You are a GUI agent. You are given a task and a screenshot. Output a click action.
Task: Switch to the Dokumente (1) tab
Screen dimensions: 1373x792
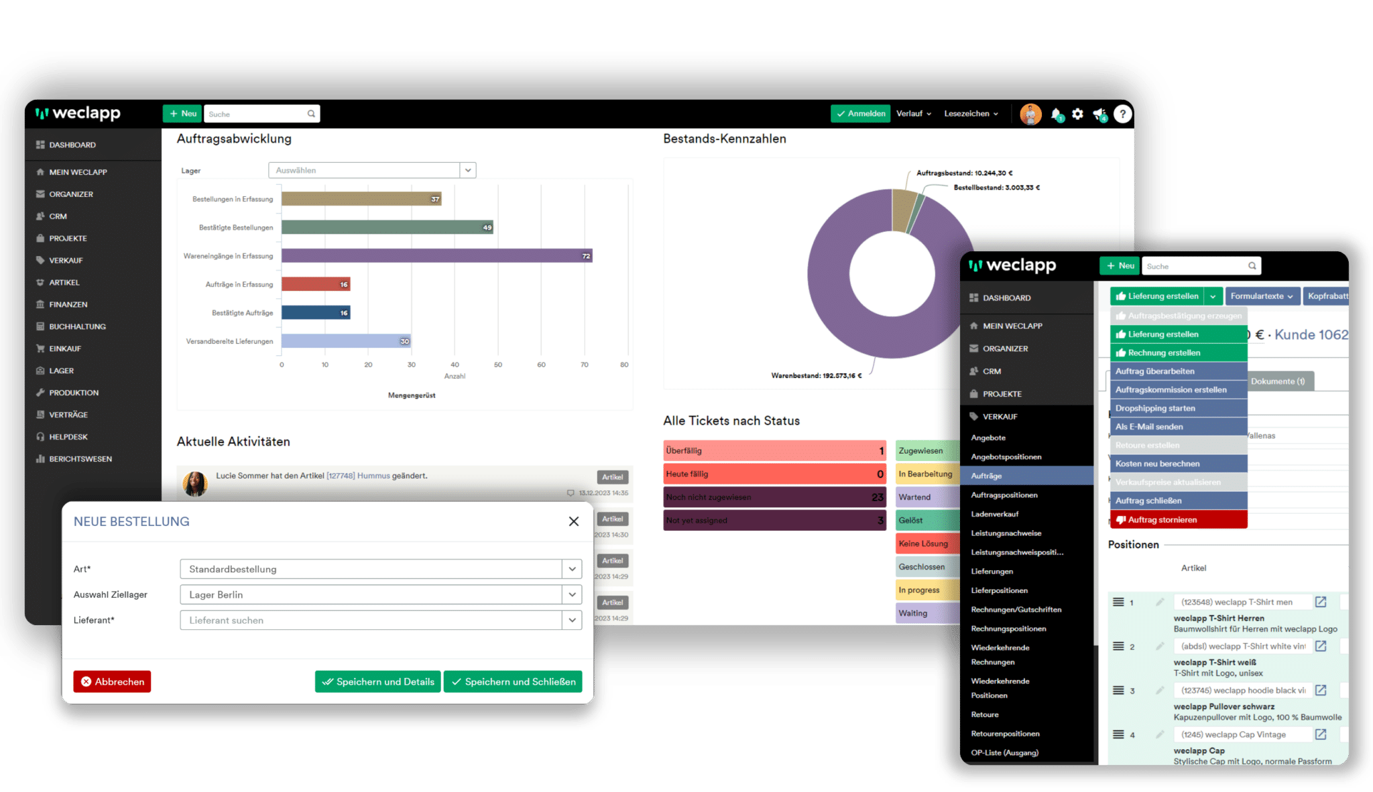click(x=1278, y=381)
